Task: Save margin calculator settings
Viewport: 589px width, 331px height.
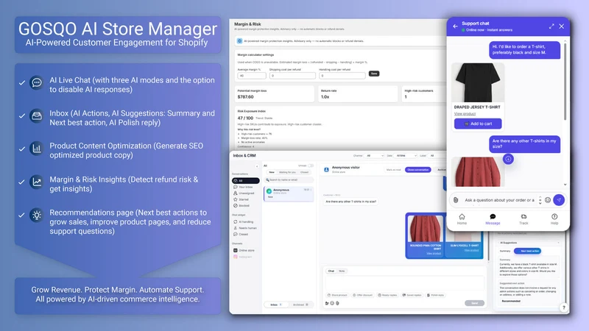Action: [x=374, y=74]
